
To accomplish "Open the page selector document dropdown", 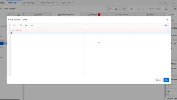I will tap(110, 9).
